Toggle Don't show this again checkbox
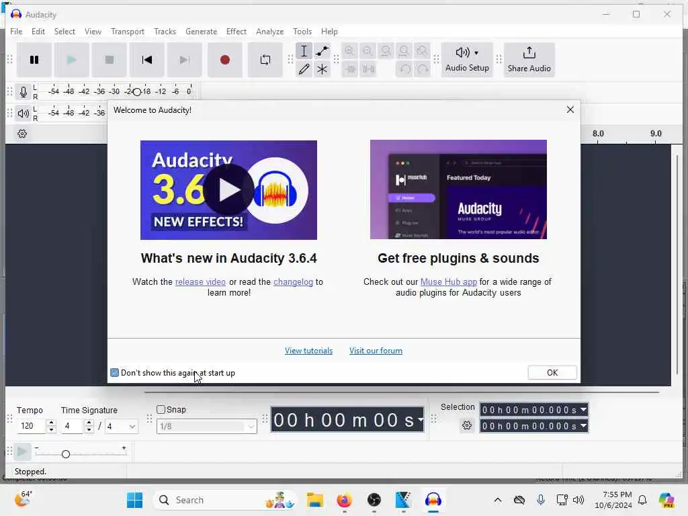 (x=114, y=372)
